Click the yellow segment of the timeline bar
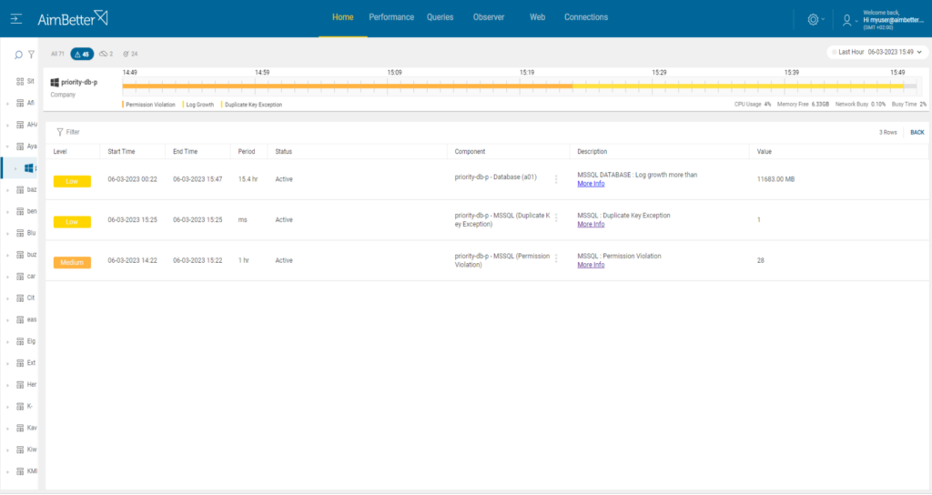The width and height of the screenshot is (932, 495). pyautogui.click(x=737, y=86)
